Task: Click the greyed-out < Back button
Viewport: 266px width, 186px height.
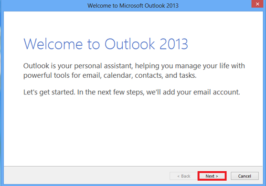Action: point(184,176)
